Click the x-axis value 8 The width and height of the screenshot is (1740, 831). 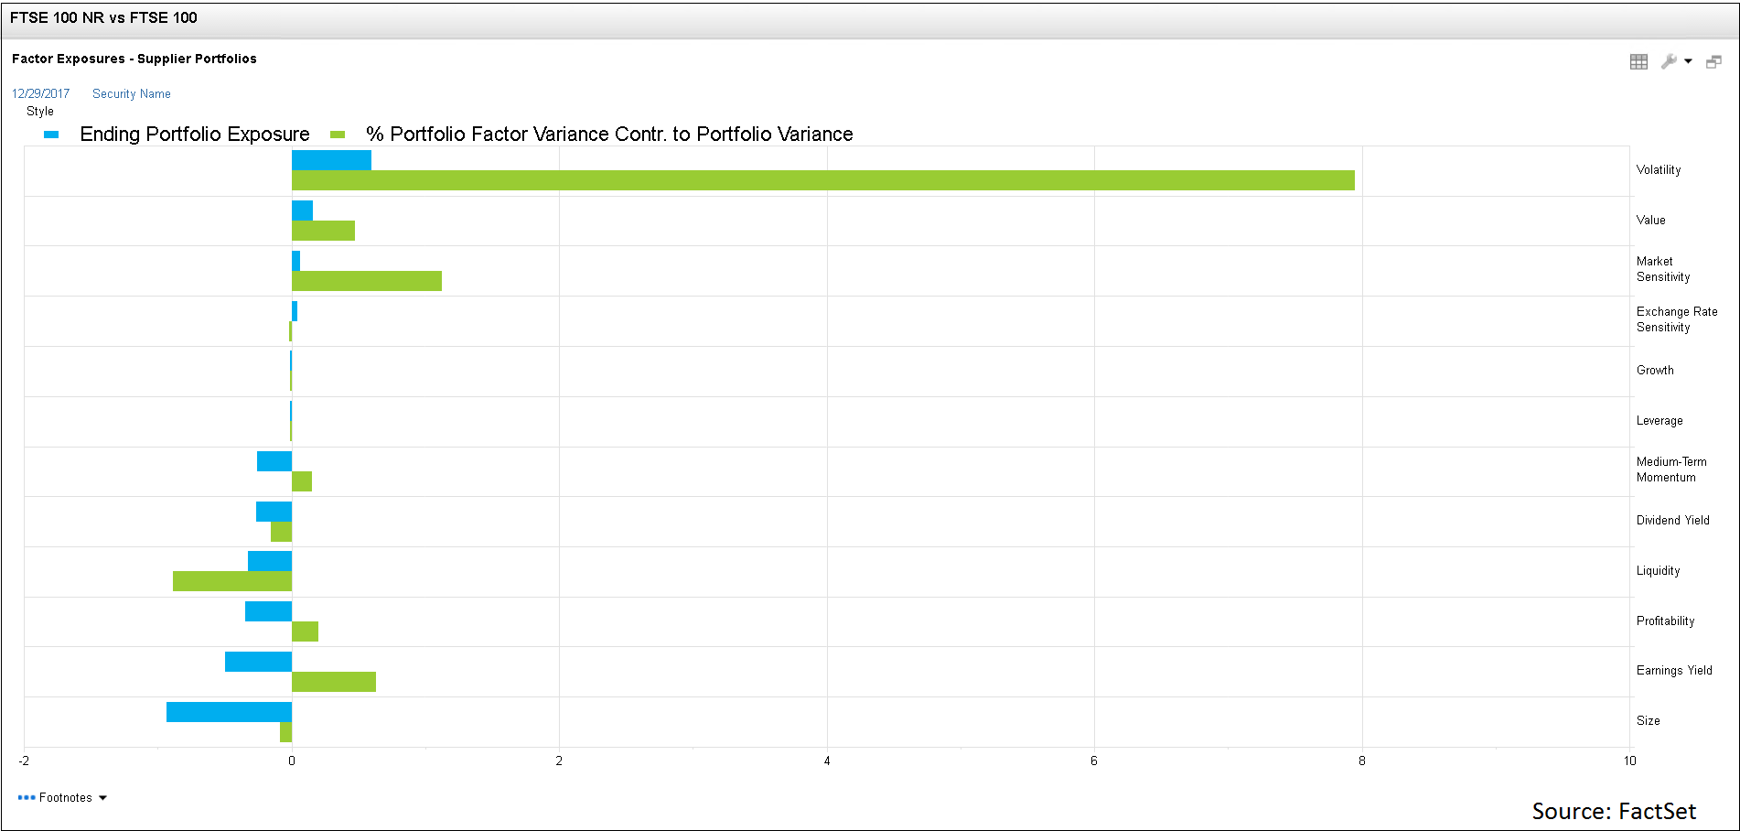1361,761
